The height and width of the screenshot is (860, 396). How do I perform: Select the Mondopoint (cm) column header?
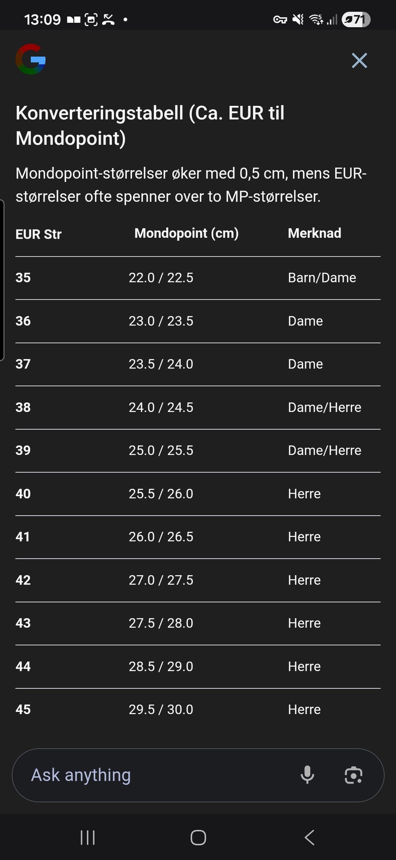click(x=186, y=233)
